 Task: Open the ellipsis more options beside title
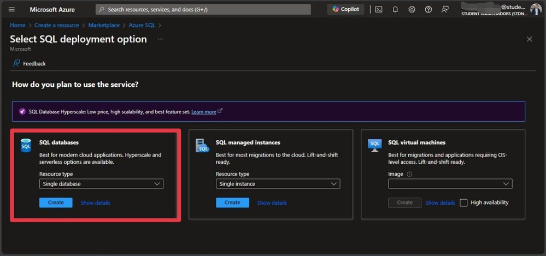pyautogui.click(x=160, y=39)
